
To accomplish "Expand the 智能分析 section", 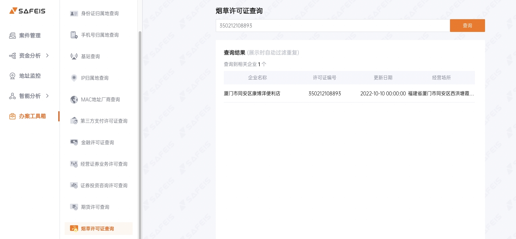I will pos(30,96).
